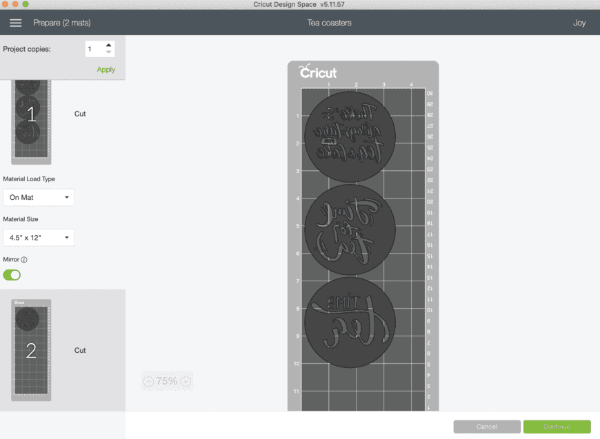Click the 75% zoom level label

[x=167, y=381]
